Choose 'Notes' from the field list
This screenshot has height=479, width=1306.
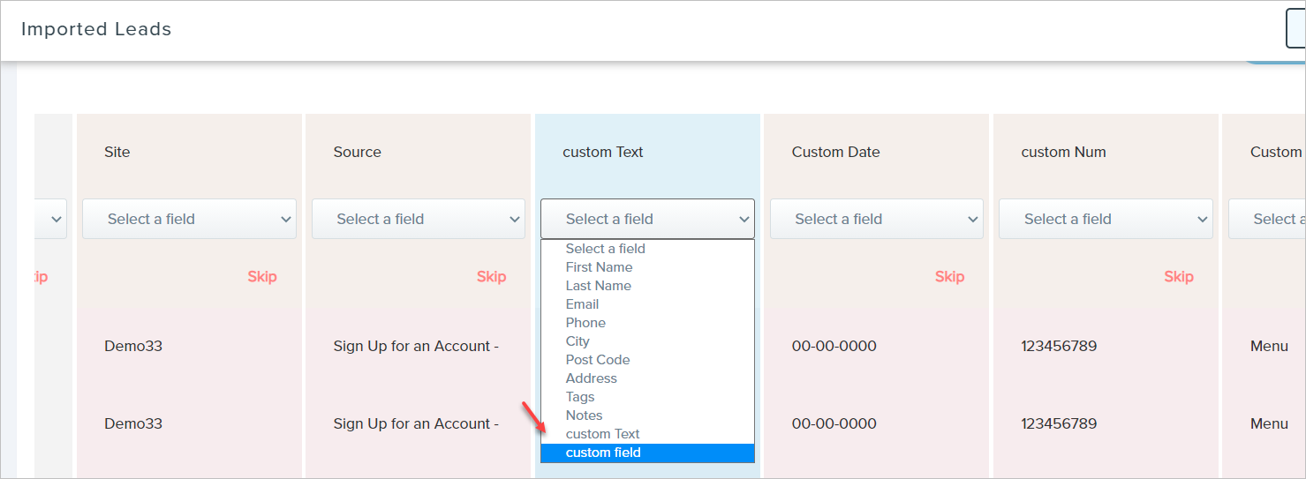[x=584, y=415]
